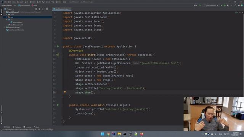Screen dimensions: 244x137
Task: Open the Code menu
Action: (x=27, y=2)
